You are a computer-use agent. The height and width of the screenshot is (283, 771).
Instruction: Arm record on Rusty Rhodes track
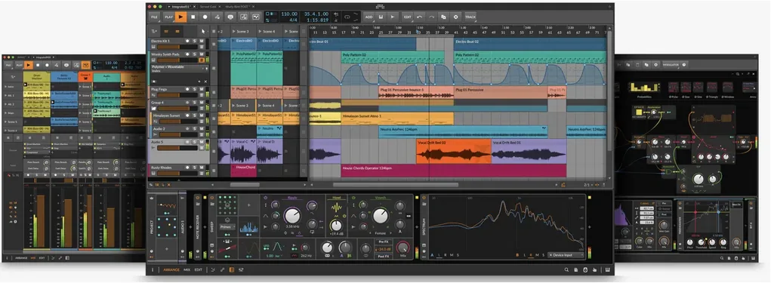pyautogui.click(x=187, y=168)
